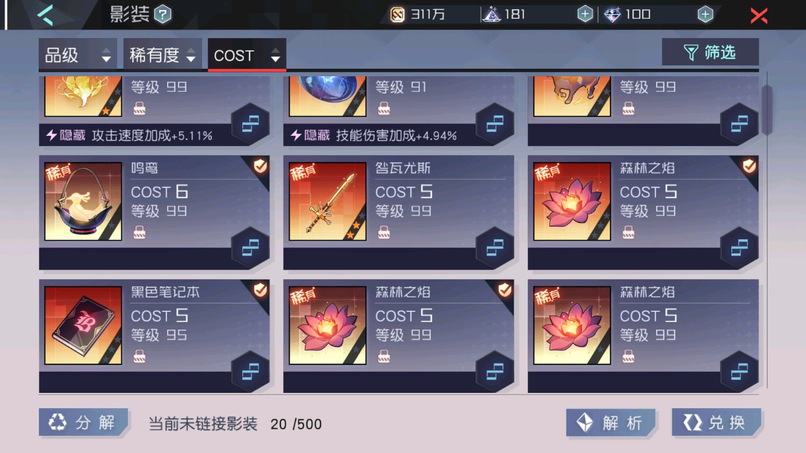Add more crystals with the plus icon
Screen dimensions: 806x453
(585, 14)
